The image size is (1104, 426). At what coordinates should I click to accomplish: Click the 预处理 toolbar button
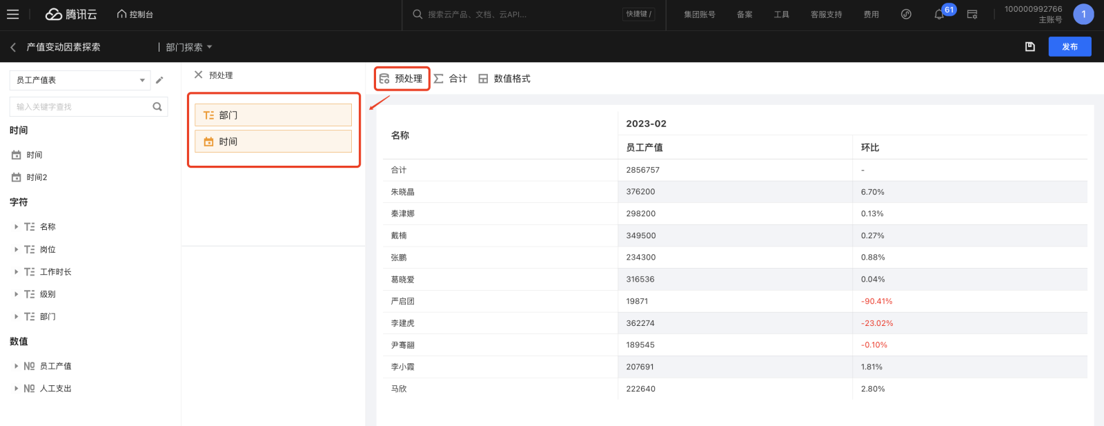pos(402,79)
